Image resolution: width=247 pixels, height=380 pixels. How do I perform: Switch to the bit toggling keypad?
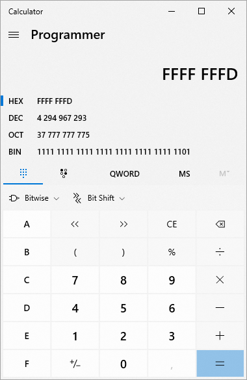pos(64,173)
